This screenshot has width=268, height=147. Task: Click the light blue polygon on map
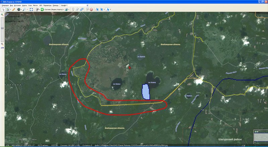pos(145,92)
